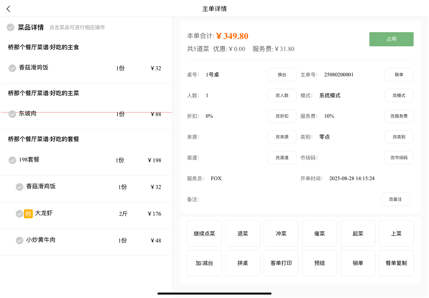Click 改备注 to edit remarks
Viewport: 429px width, 298px height.
(x=395, y=199)
